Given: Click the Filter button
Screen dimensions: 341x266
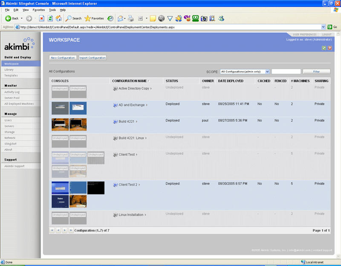Looking at the screenshot, I should pyautogui.click(x=316, y=72).
